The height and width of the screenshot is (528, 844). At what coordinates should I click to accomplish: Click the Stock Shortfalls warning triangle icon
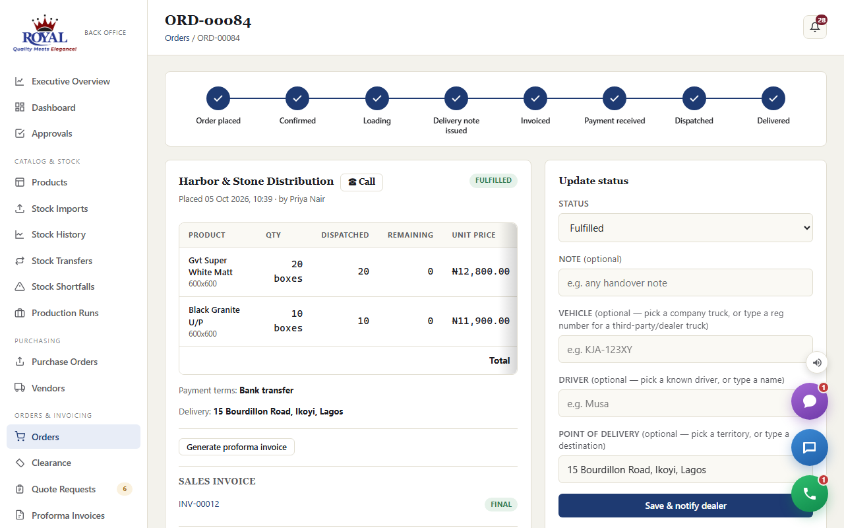click(x=20, y=286)
